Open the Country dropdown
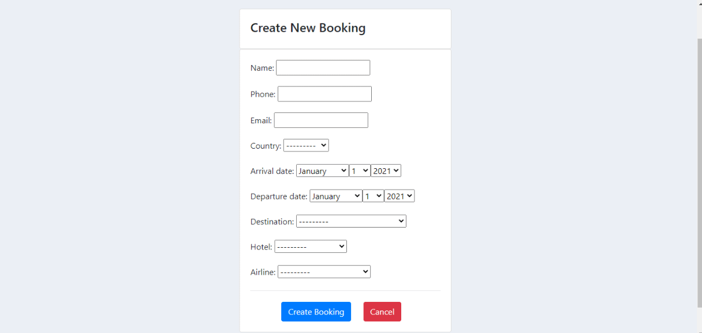Image resolution: width=702 pixels, height=333 pixels. click(x=305, y=145)
